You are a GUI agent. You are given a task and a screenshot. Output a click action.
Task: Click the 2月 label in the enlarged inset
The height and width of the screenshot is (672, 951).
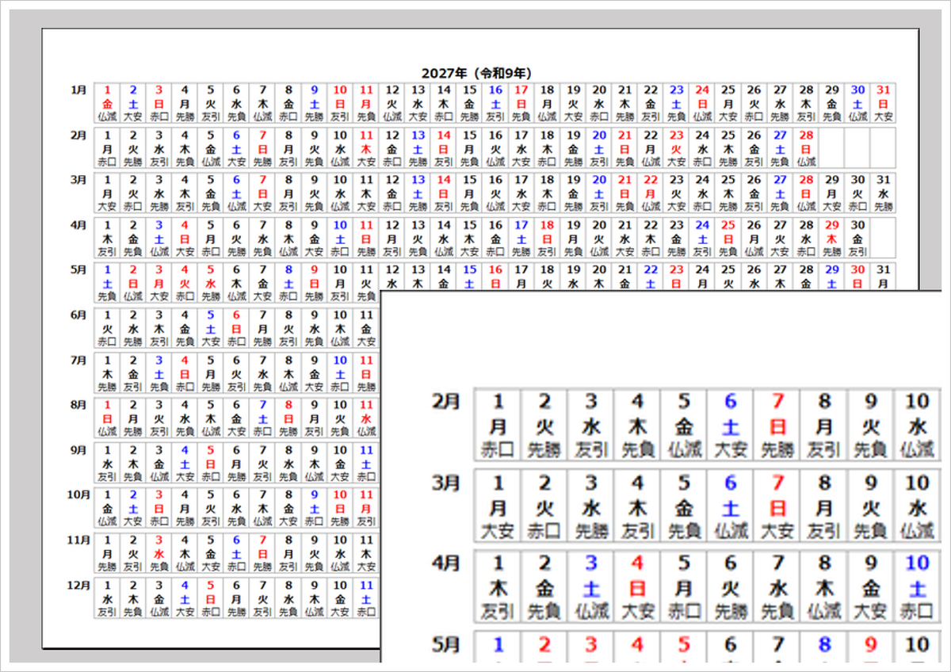tap(445, 401)
